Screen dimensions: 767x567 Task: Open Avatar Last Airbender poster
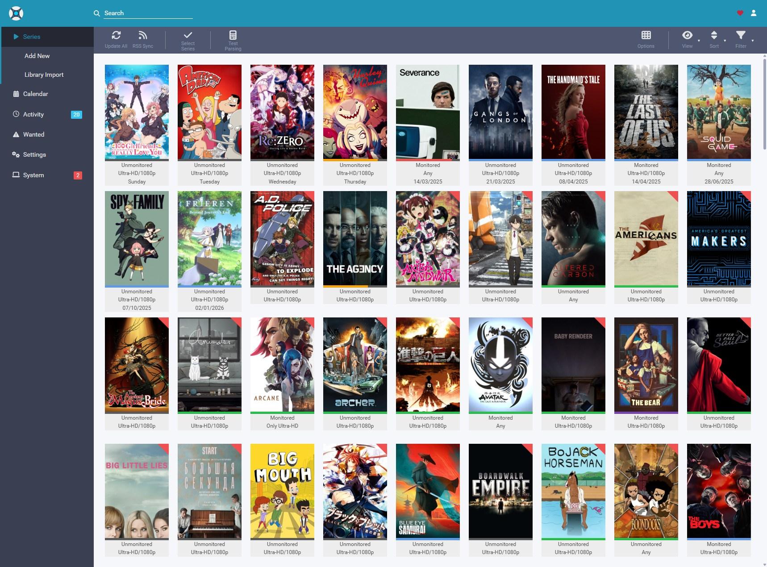coord(500,364)
